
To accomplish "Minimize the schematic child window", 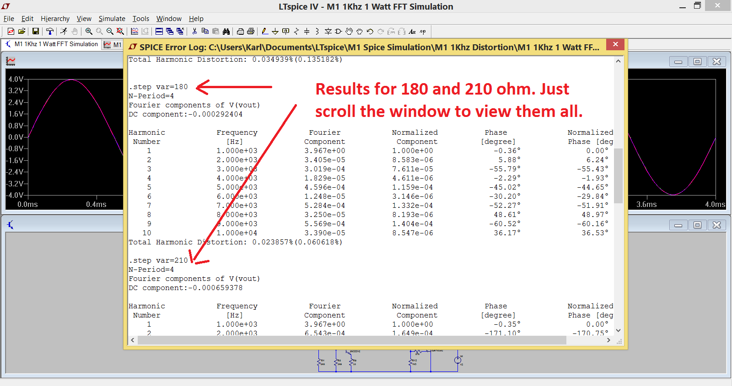I will [x=678, y=225].
